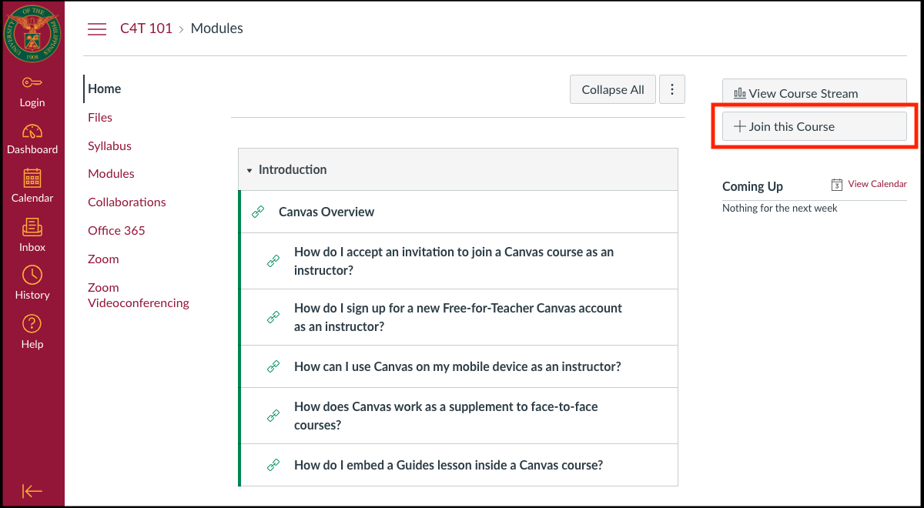Viewport: 924px width, 508px height.
Task: Select Files in course navigation
Action: pyautogui.click(x=100, y=117)
